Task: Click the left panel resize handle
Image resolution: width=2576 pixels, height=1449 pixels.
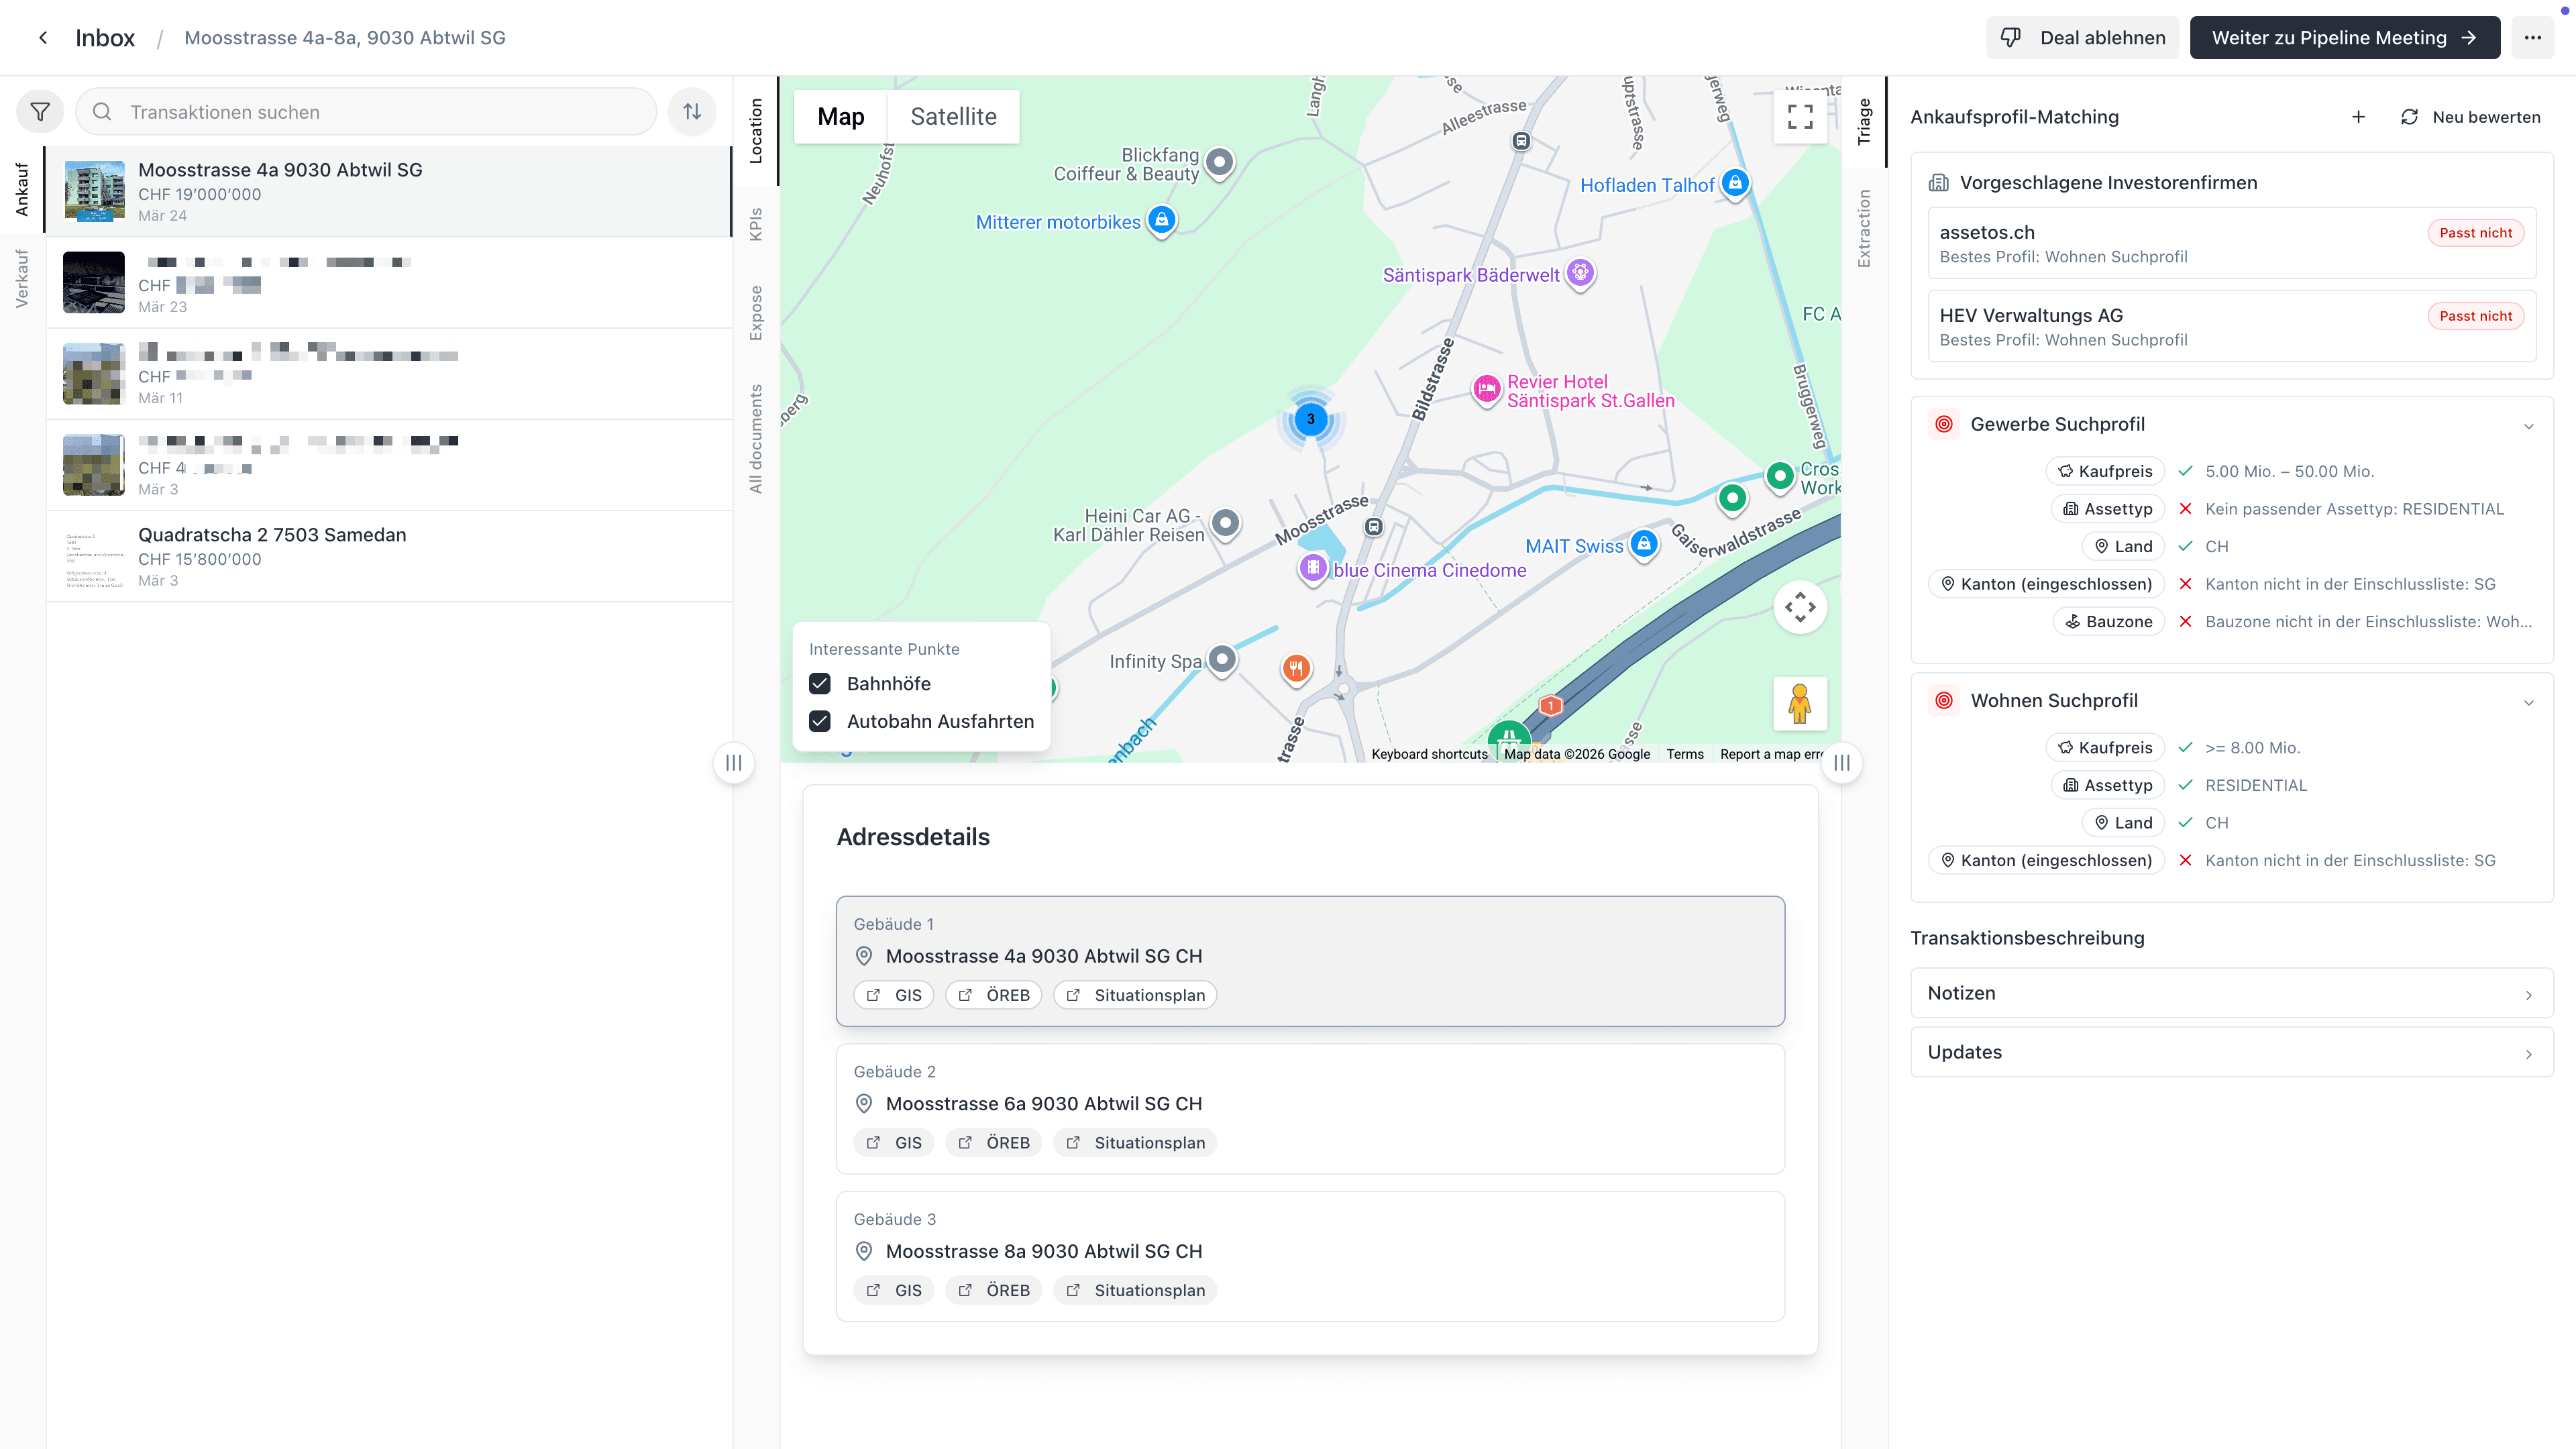Action: [733, 763]
